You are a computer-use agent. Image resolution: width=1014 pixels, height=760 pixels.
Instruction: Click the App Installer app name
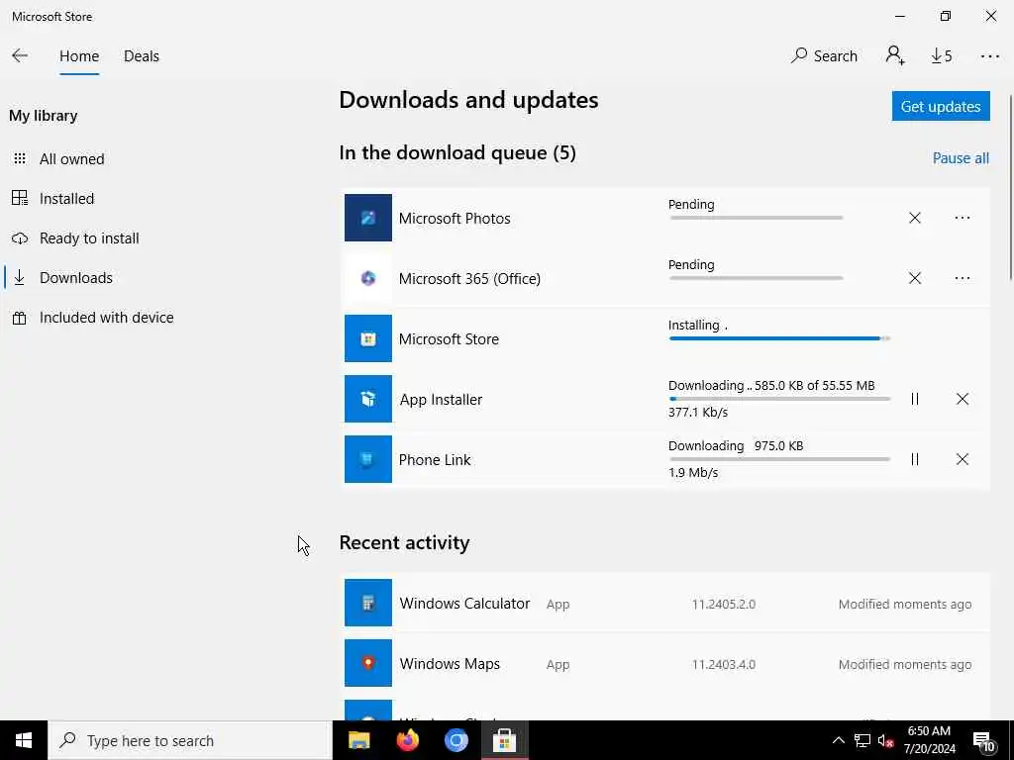point(441,400)
